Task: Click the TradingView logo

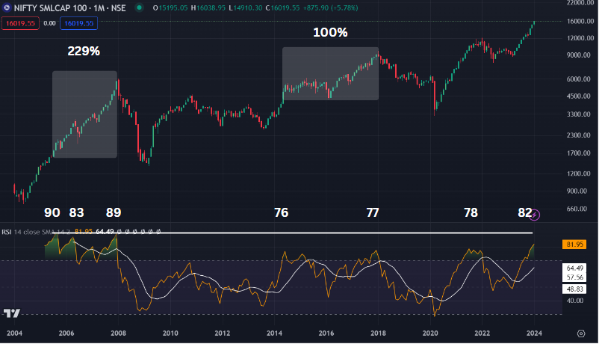Action: pyautogui.click(x=11, y=313)
